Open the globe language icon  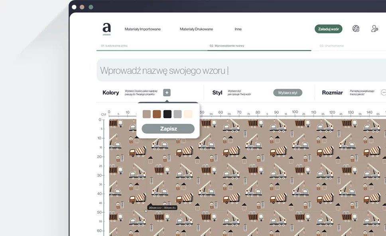click(x=356, y=29)
